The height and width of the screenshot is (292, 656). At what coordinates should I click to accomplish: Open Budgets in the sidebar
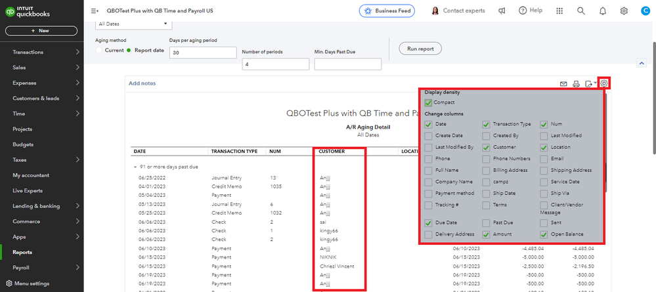[x=23, y=144]
